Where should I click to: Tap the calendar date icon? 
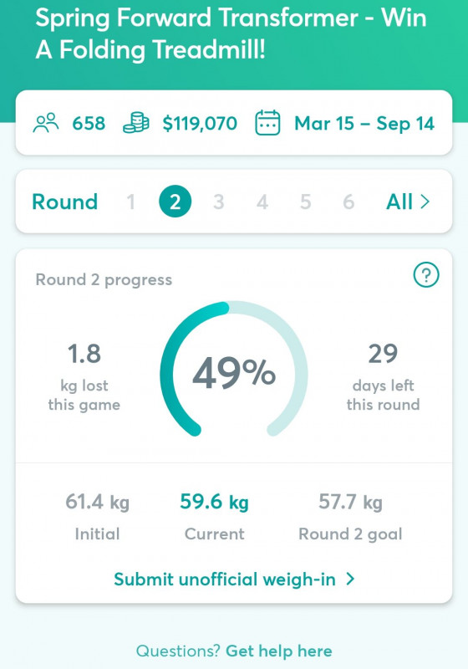tap(267, 123)
